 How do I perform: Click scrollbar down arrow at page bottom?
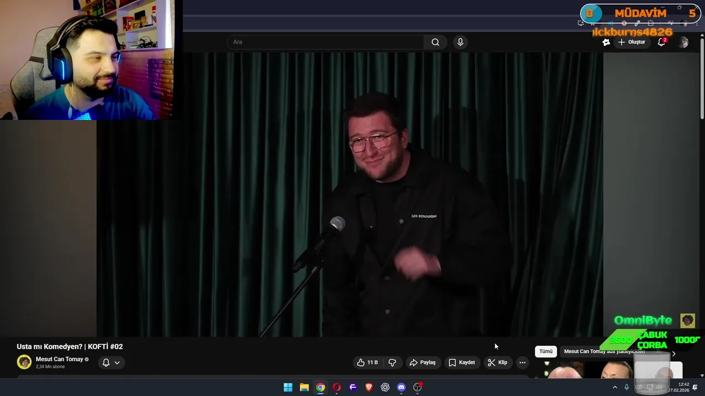coord(702,375)
